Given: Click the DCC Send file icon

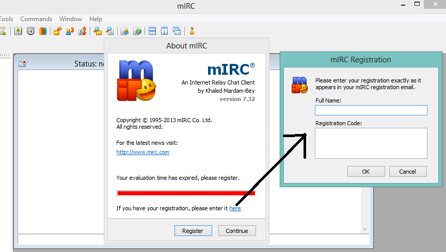Looking at the screenshot, I should pyautogui.click(x=57, y=31).
